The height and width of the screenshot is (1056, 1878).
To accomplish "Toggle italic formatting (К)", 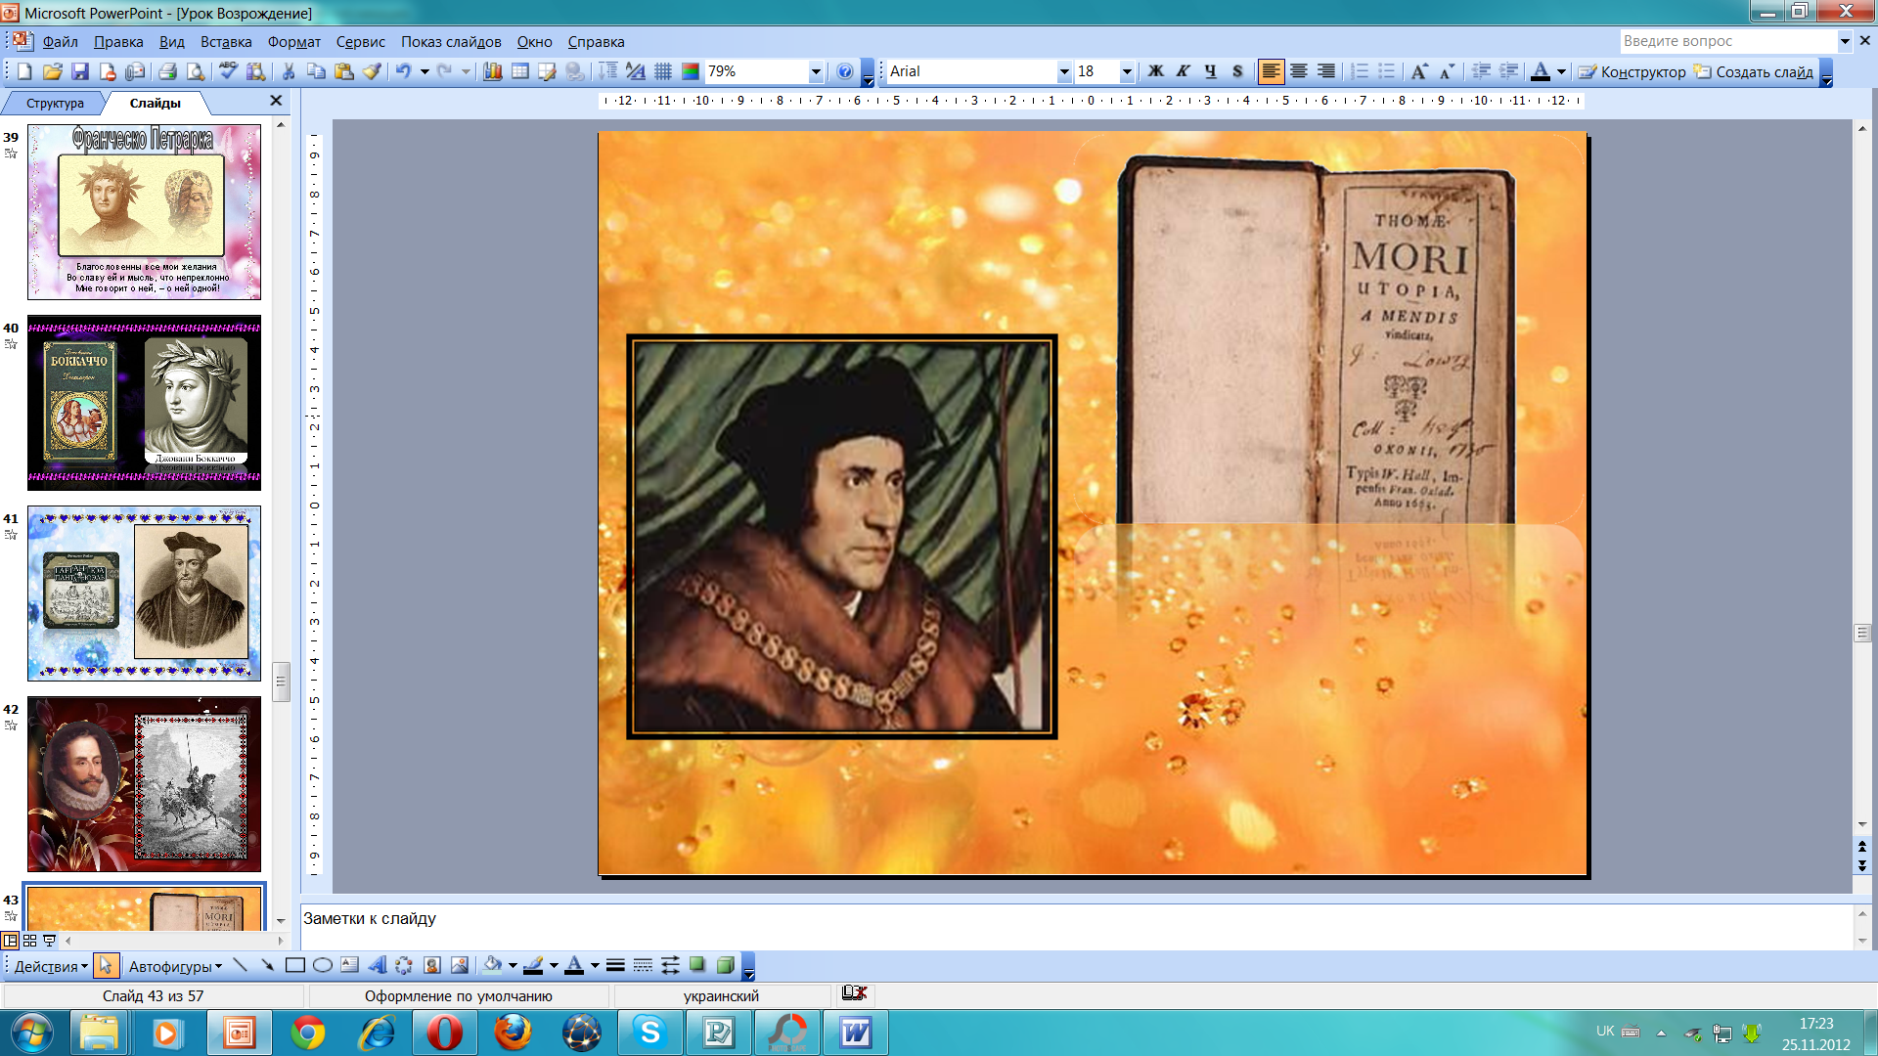I will (x=1183, y=71).
